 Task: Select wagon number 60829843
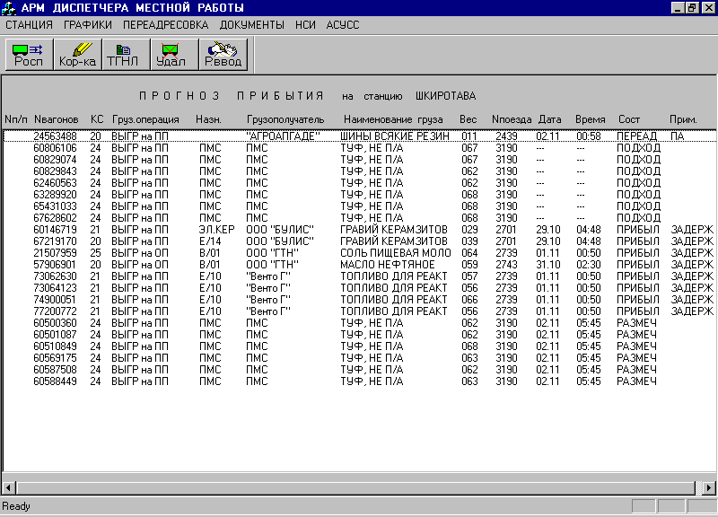[x=55, y=171]
